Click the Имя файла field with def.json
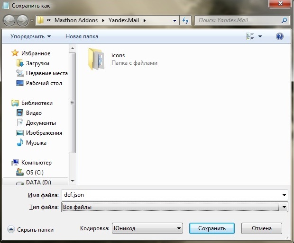 point(175,195)
